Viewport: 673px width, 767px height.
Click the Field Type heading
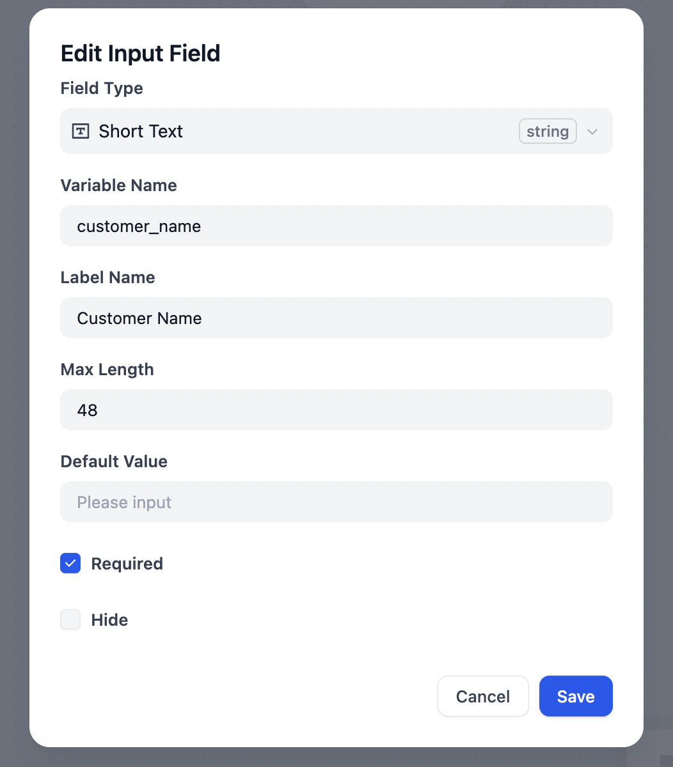click(x=101, y=88)
